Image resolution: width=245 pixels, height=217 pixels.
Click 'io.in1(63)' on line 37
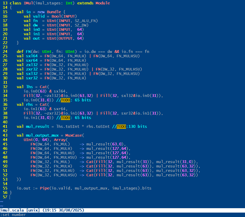35,109
